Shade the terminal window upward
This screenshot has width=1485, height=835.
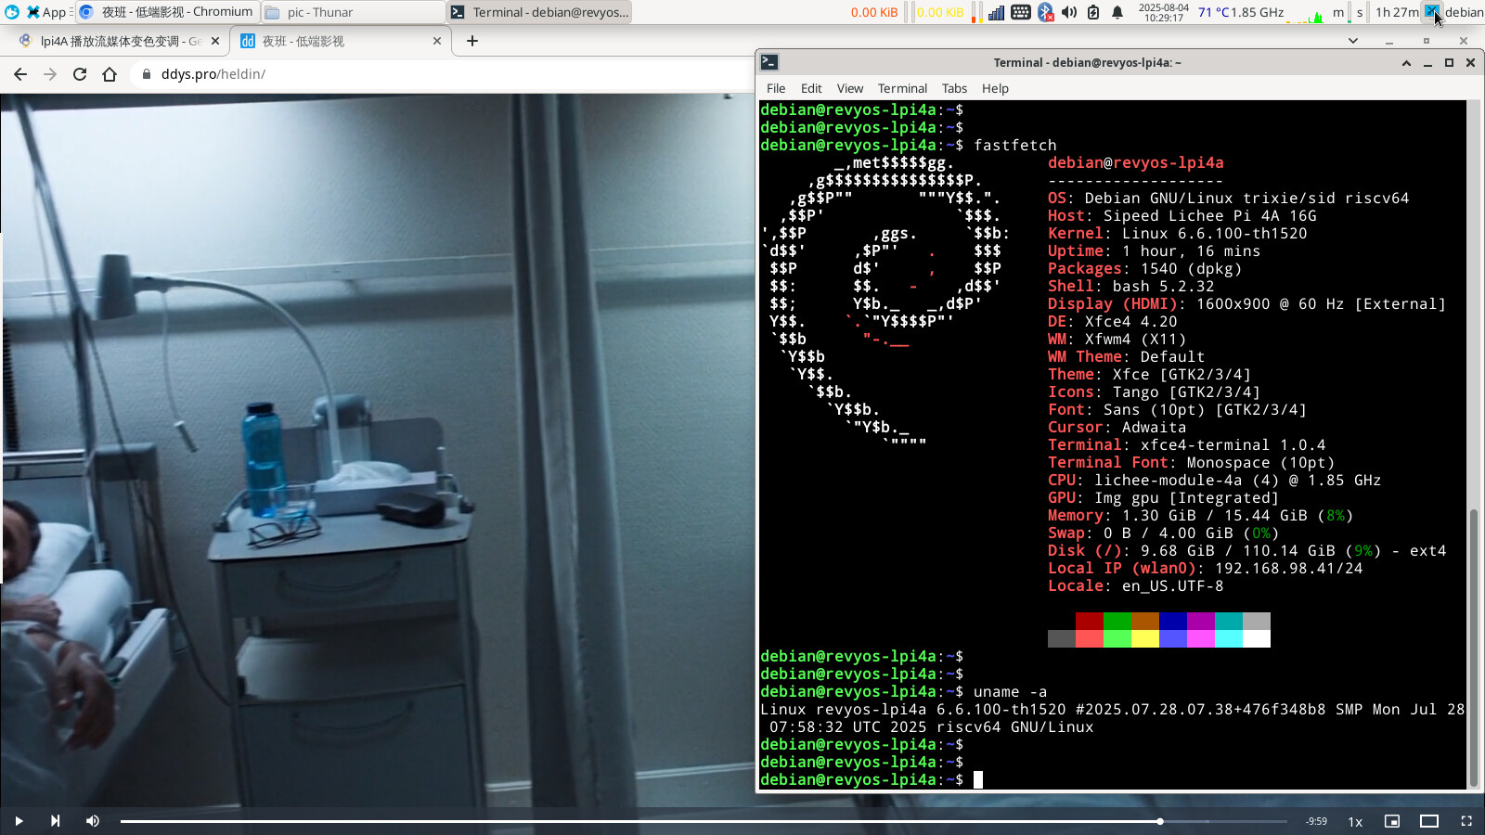point(1406,62)
